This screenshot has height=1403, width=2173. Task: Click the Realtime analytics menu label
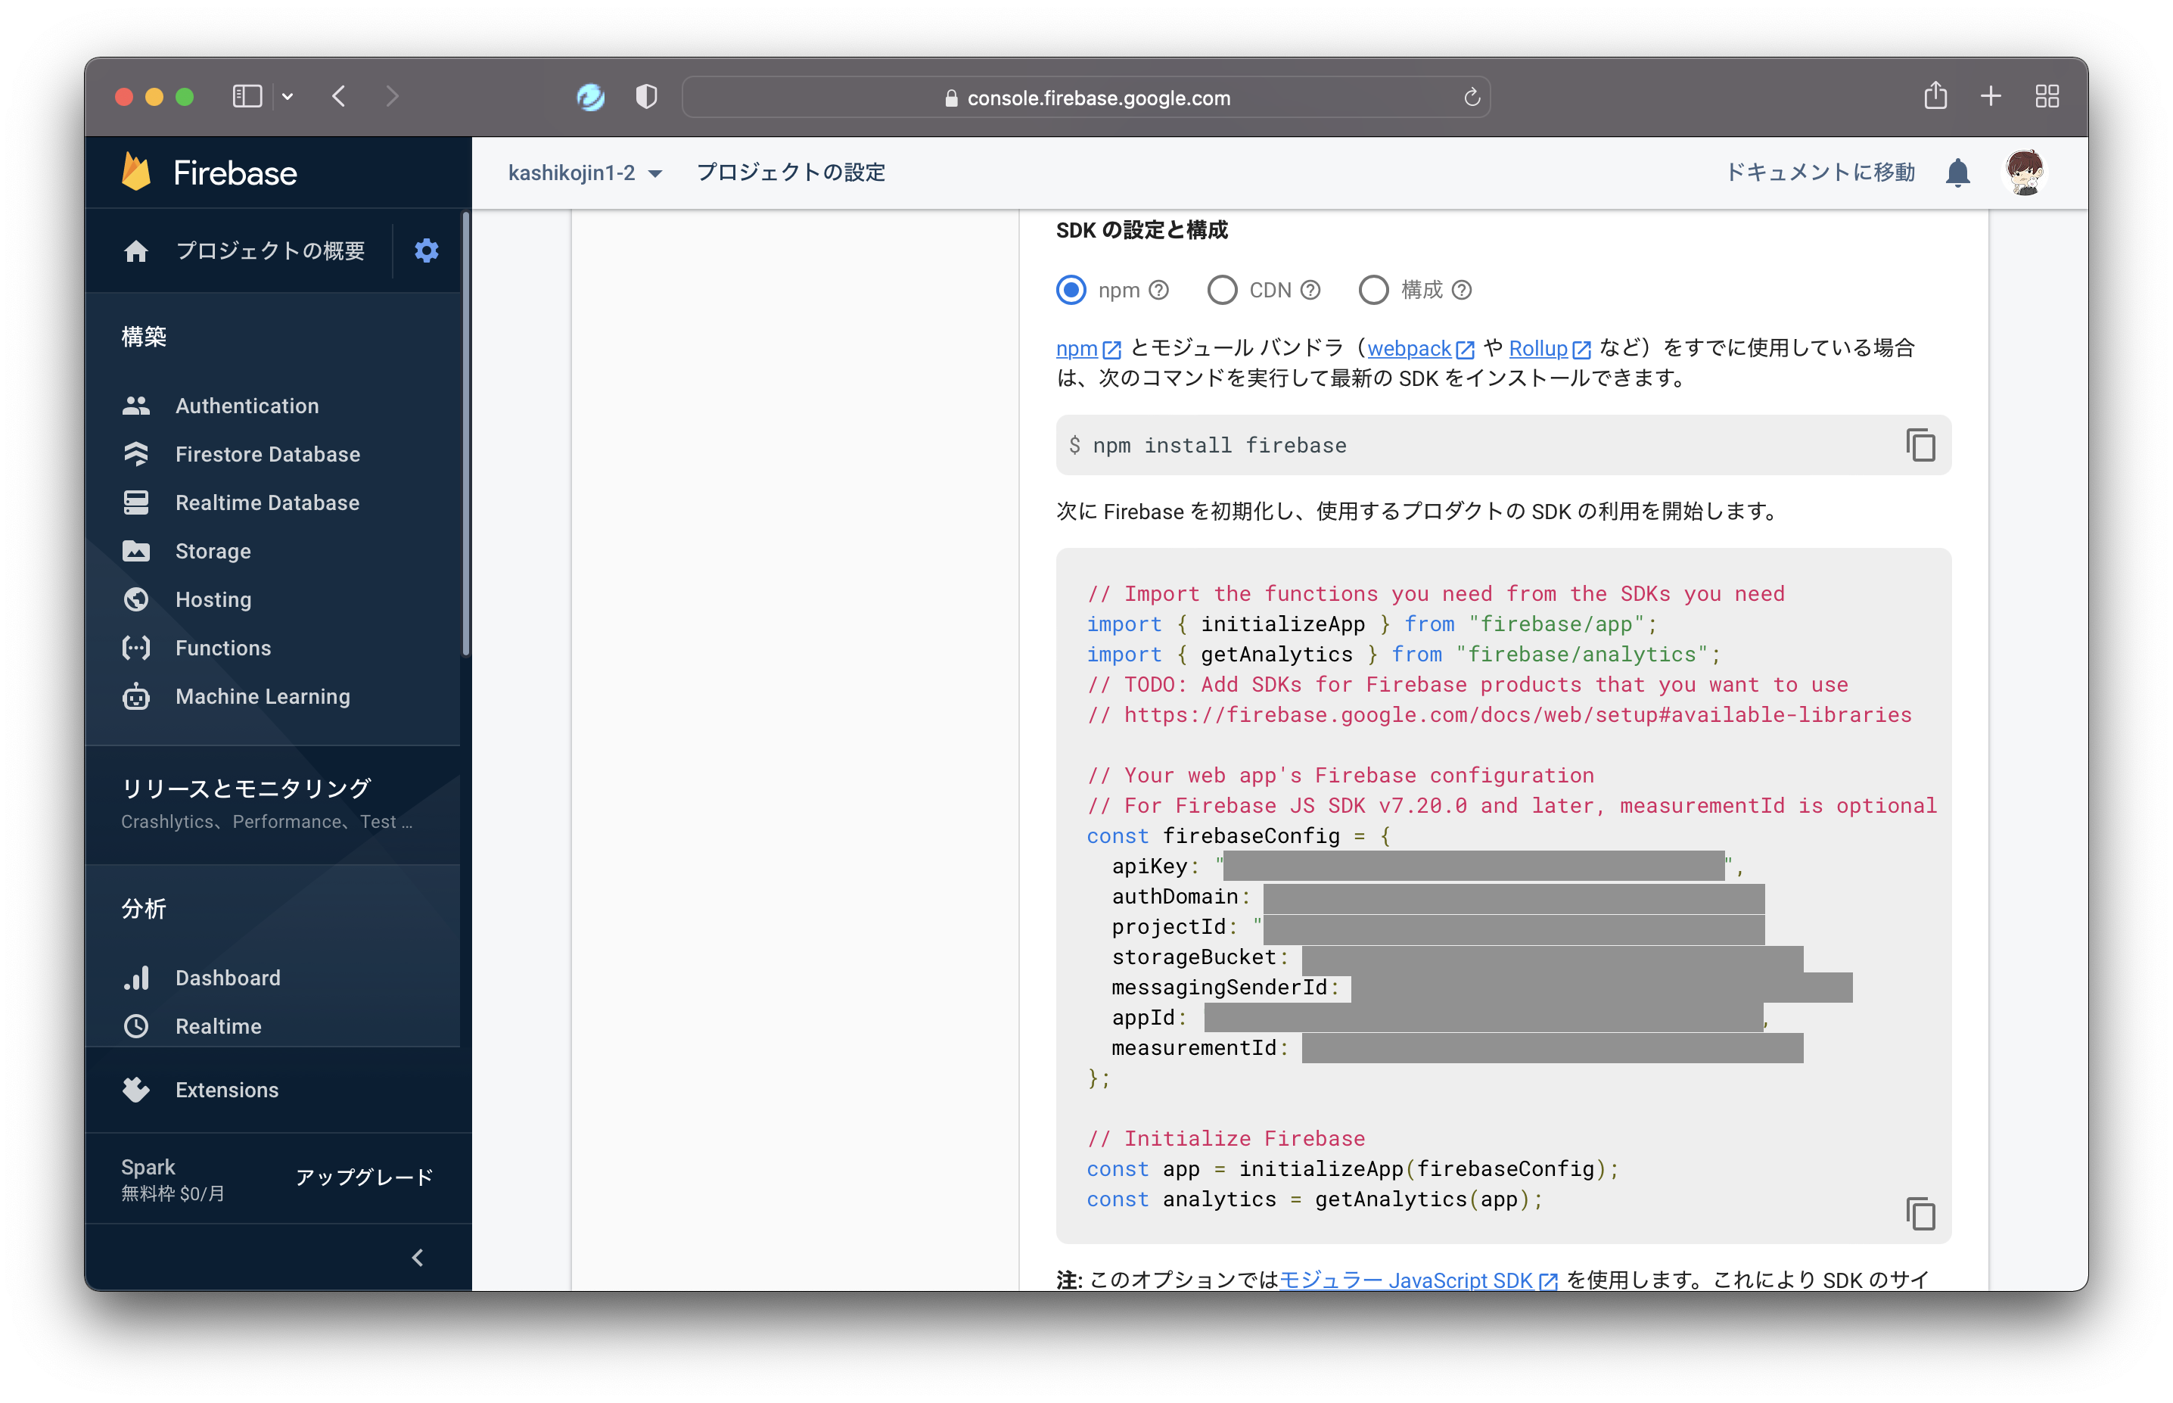(219, 1026)
